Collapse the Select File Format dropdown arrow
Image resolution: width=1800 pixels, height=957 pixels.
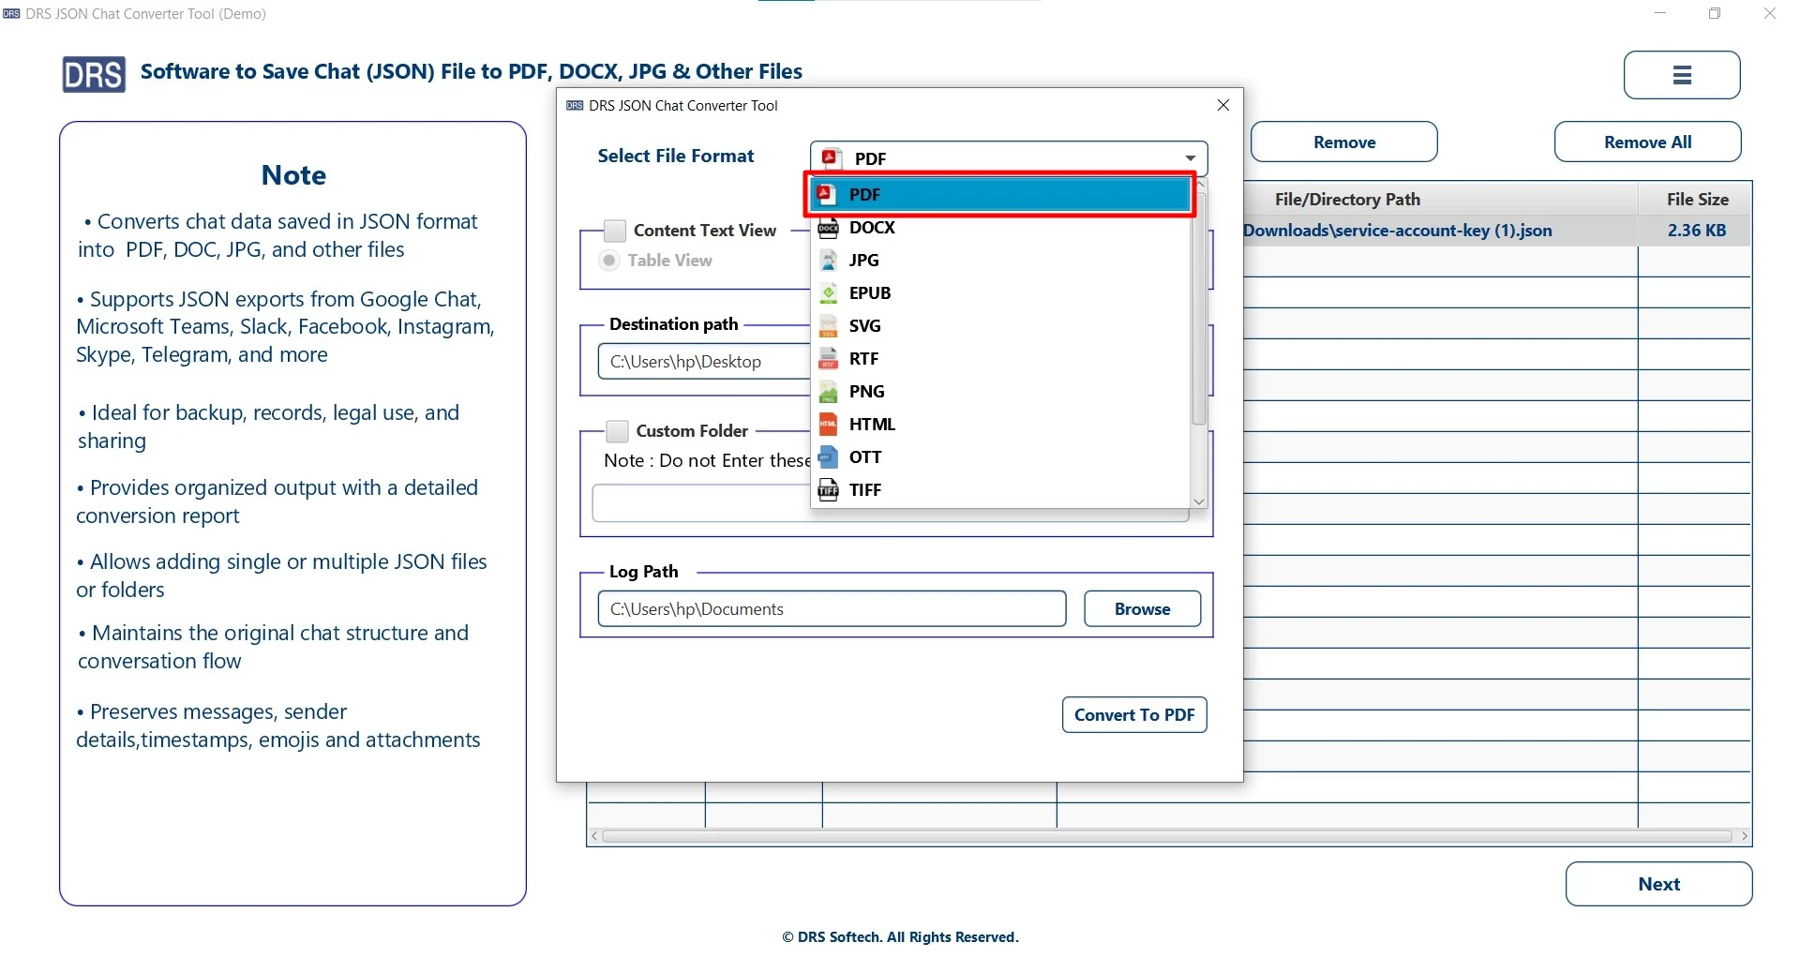coord(1190,158)
